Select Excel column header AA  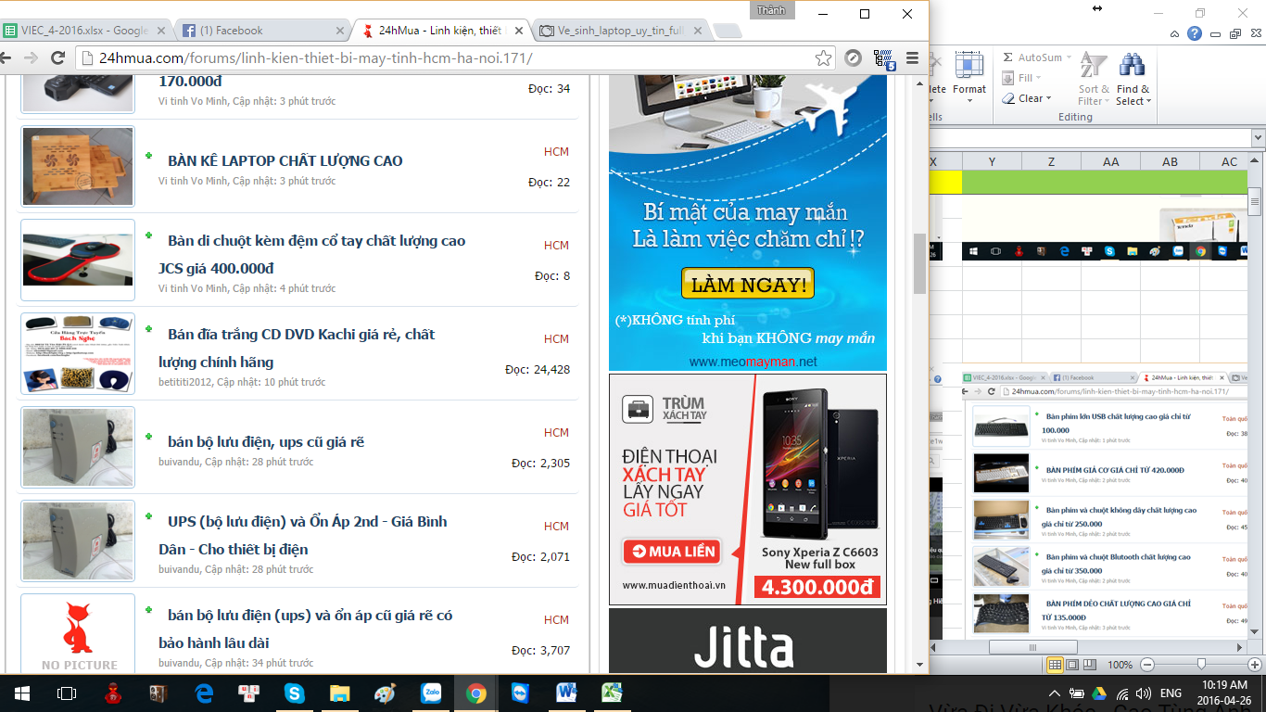(x=1110, y=161)
